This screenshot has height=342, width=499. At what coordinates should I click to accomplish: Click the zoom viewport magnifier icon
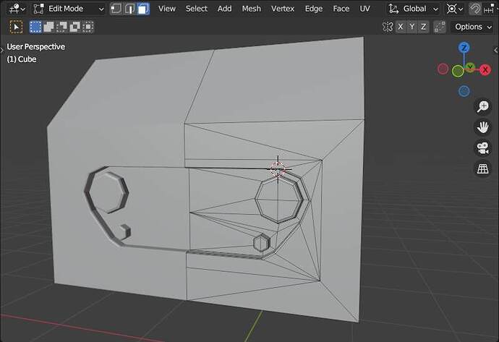pos(483,106)
